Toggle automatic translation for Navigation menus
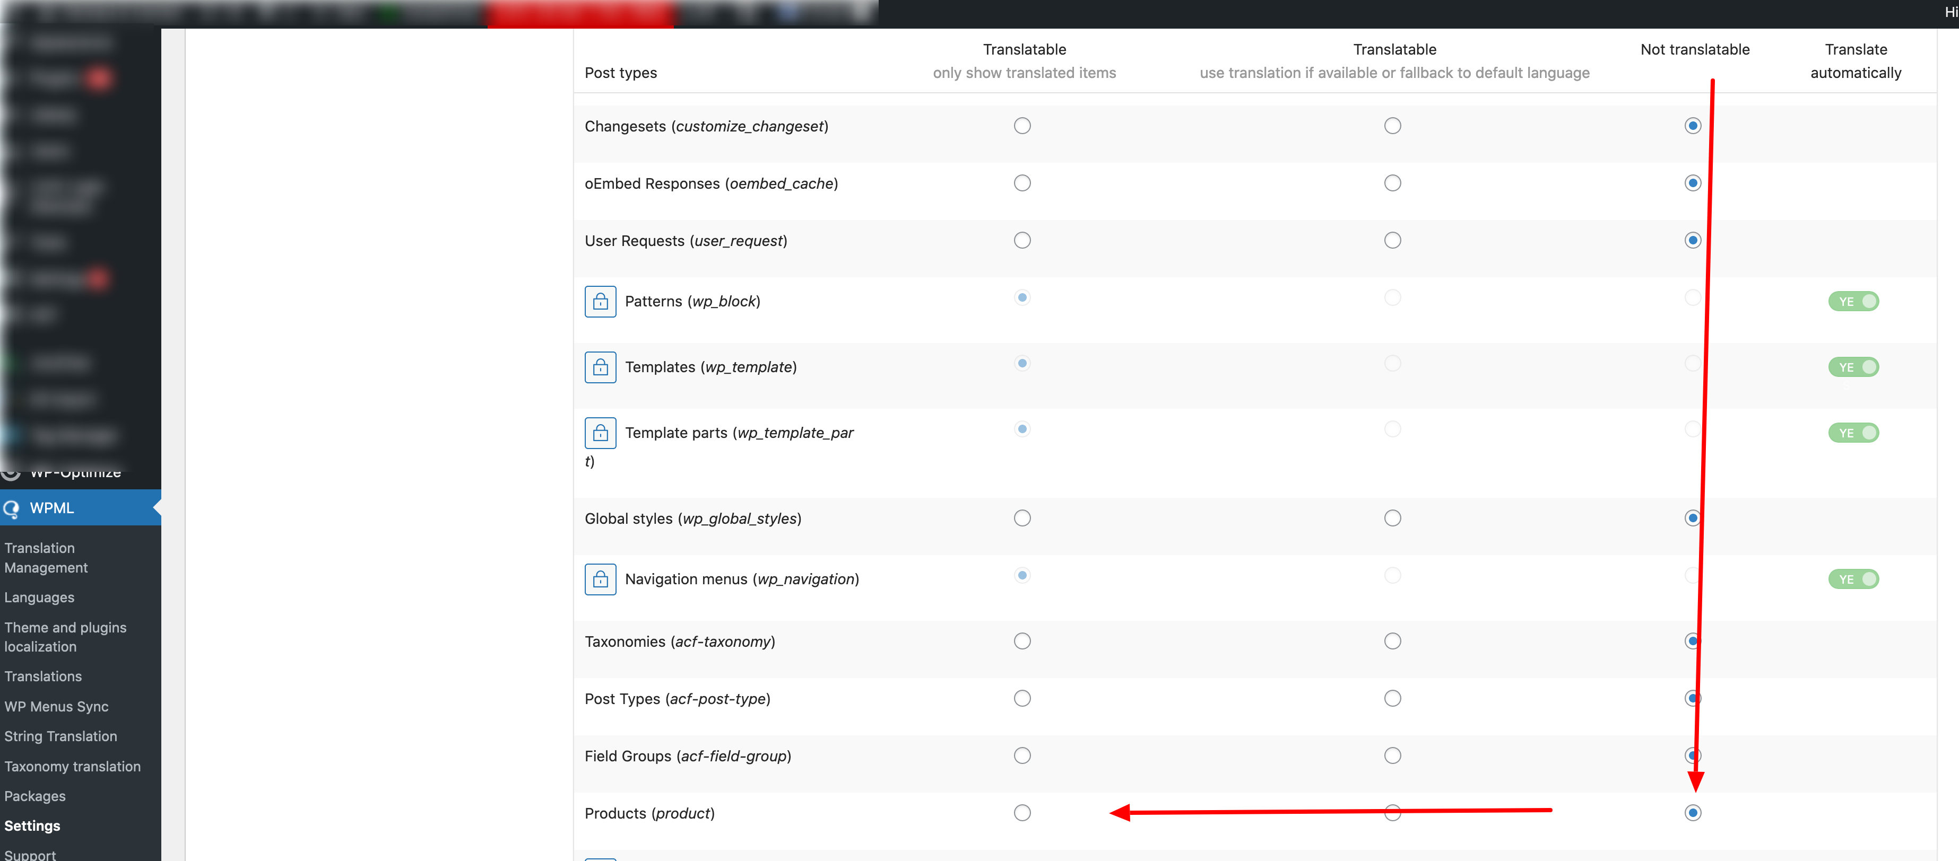Image resolution: width=1959 pixels, height=861 pixels. point(1853,579)
